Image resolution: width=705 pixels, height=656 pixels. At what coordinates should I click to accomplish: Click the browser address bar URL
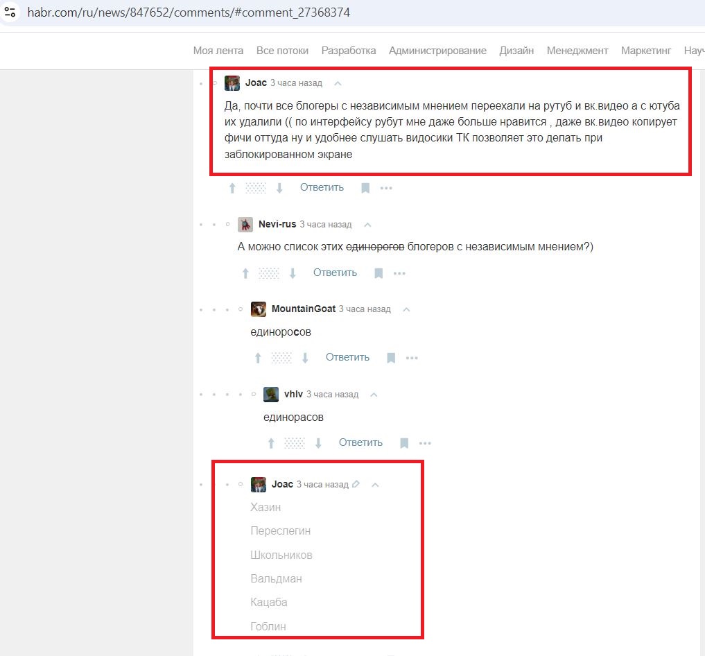point(189,12)
